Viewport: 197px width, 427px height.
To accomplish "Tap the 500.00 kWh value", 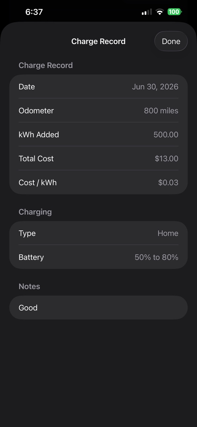I will pos(166,135).
